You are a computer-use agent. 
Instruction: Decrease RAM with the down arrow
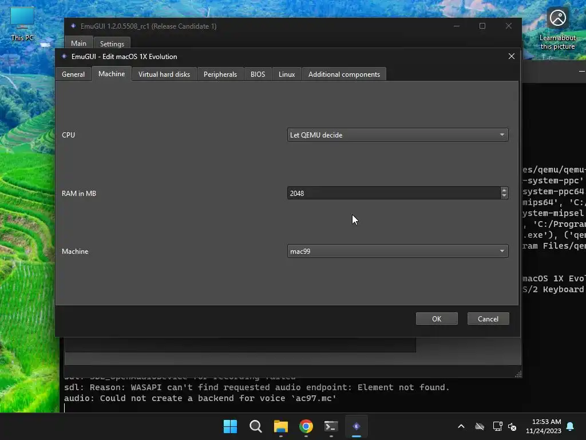pyautogui.click(x=504, y=196)
